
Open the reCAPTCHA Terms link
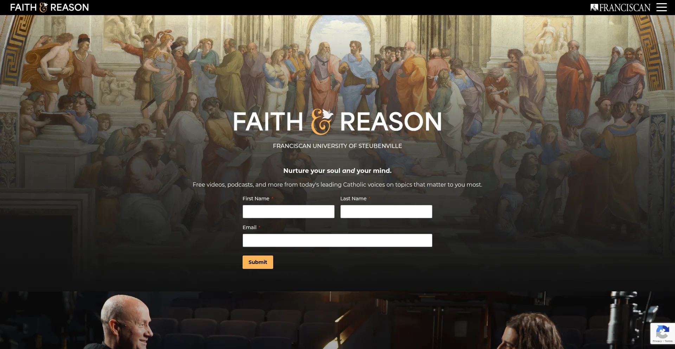pos(669,341)
